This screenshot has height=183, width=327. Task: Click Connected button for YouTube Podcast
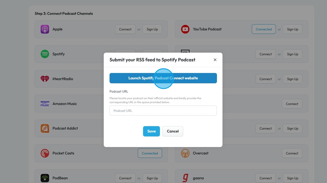coord(264,29)
